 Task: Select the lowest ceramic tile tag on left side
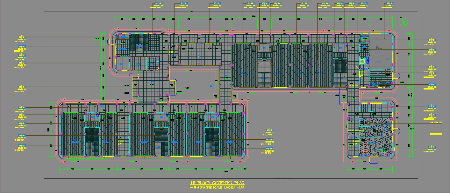22,147
